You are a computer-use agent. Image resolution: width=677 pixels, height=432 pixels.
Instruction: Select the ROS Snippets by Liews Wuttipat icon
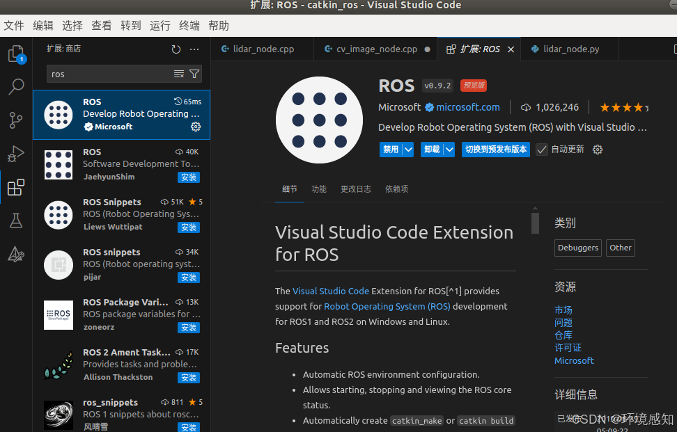[59, 215]
